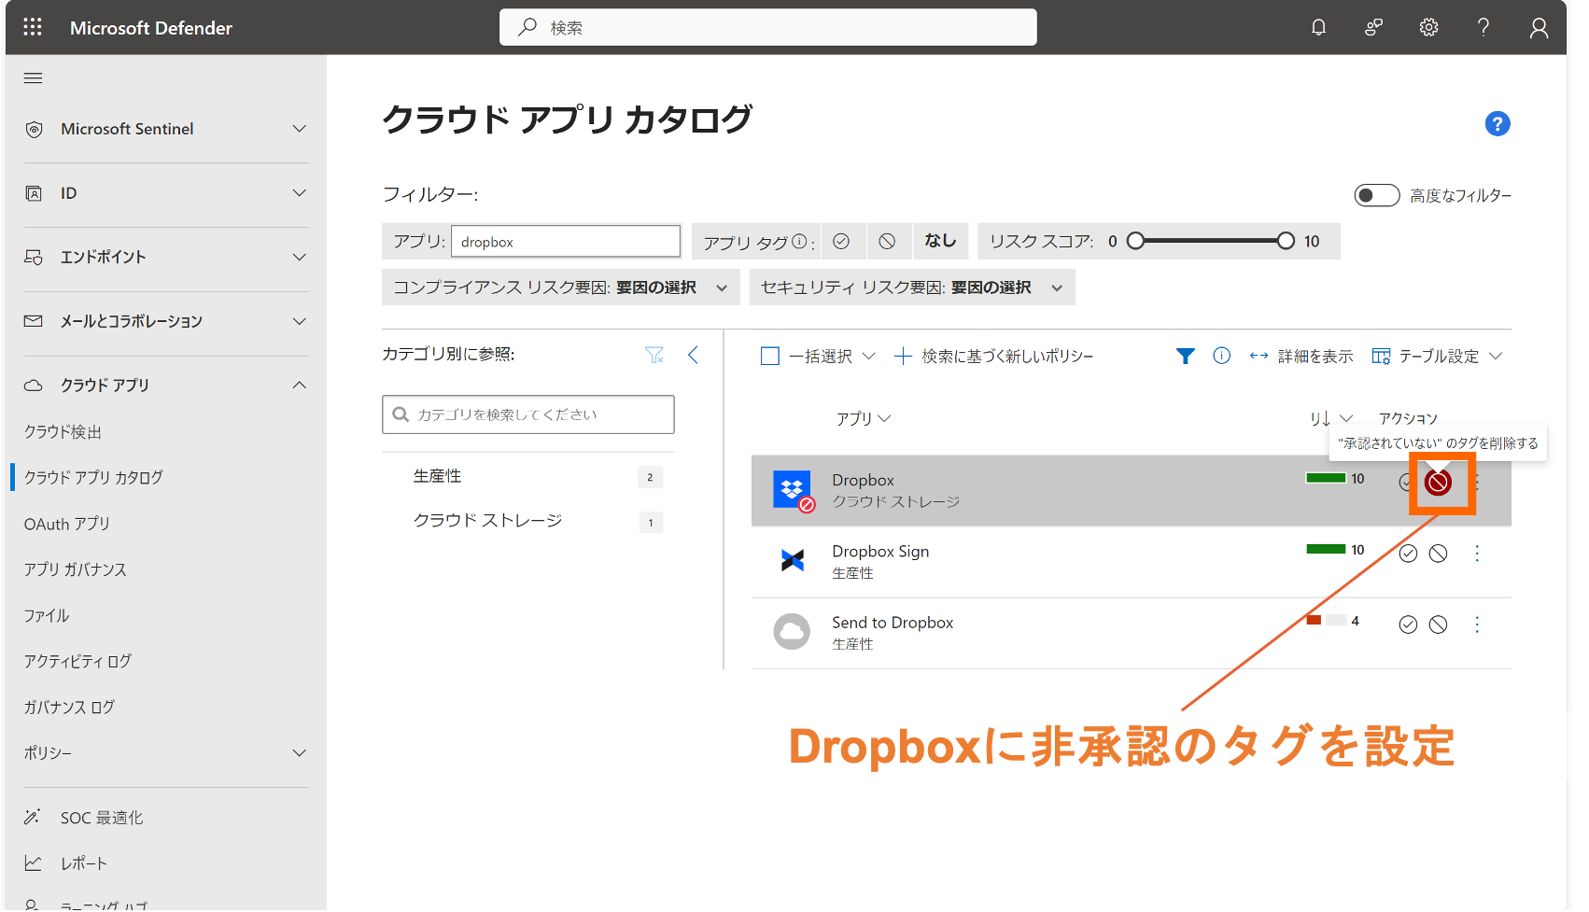This screenshot has width=1589, height=912.
Task: Open OAuth アプリ page
Action: (66, 524)
